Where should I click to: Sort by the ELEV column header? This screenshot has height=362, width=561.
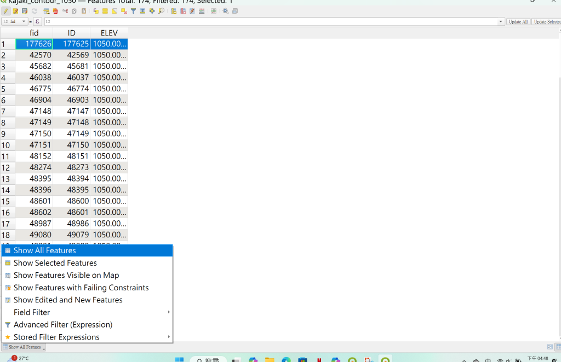click(109, 33)
